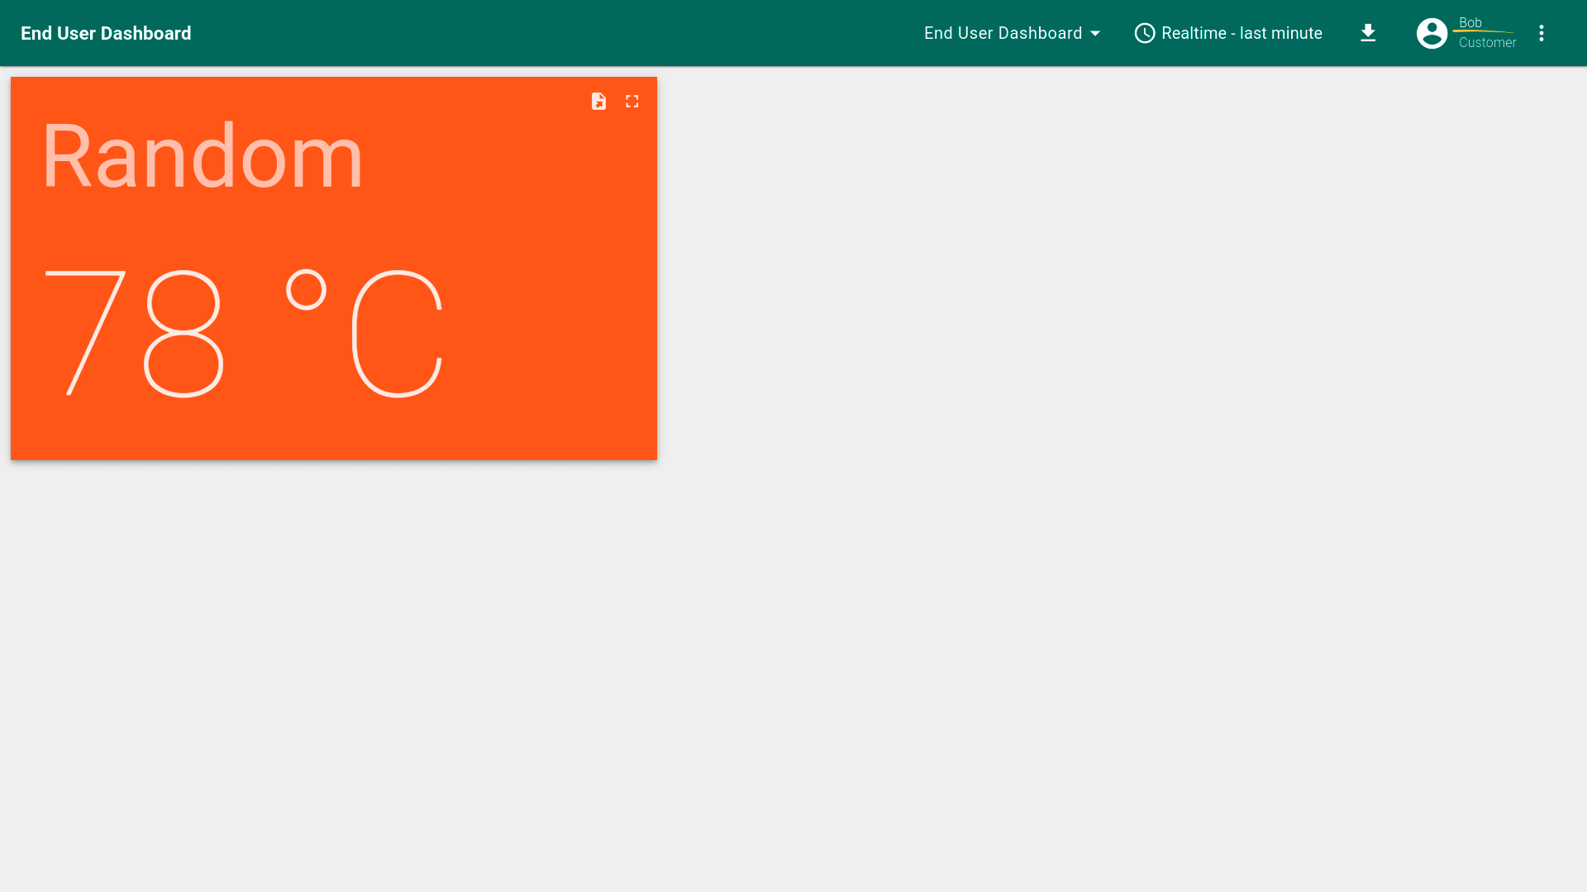Open the three-dot user menu
Viewport: 1587px width, 892px height.
point(1542,33)
